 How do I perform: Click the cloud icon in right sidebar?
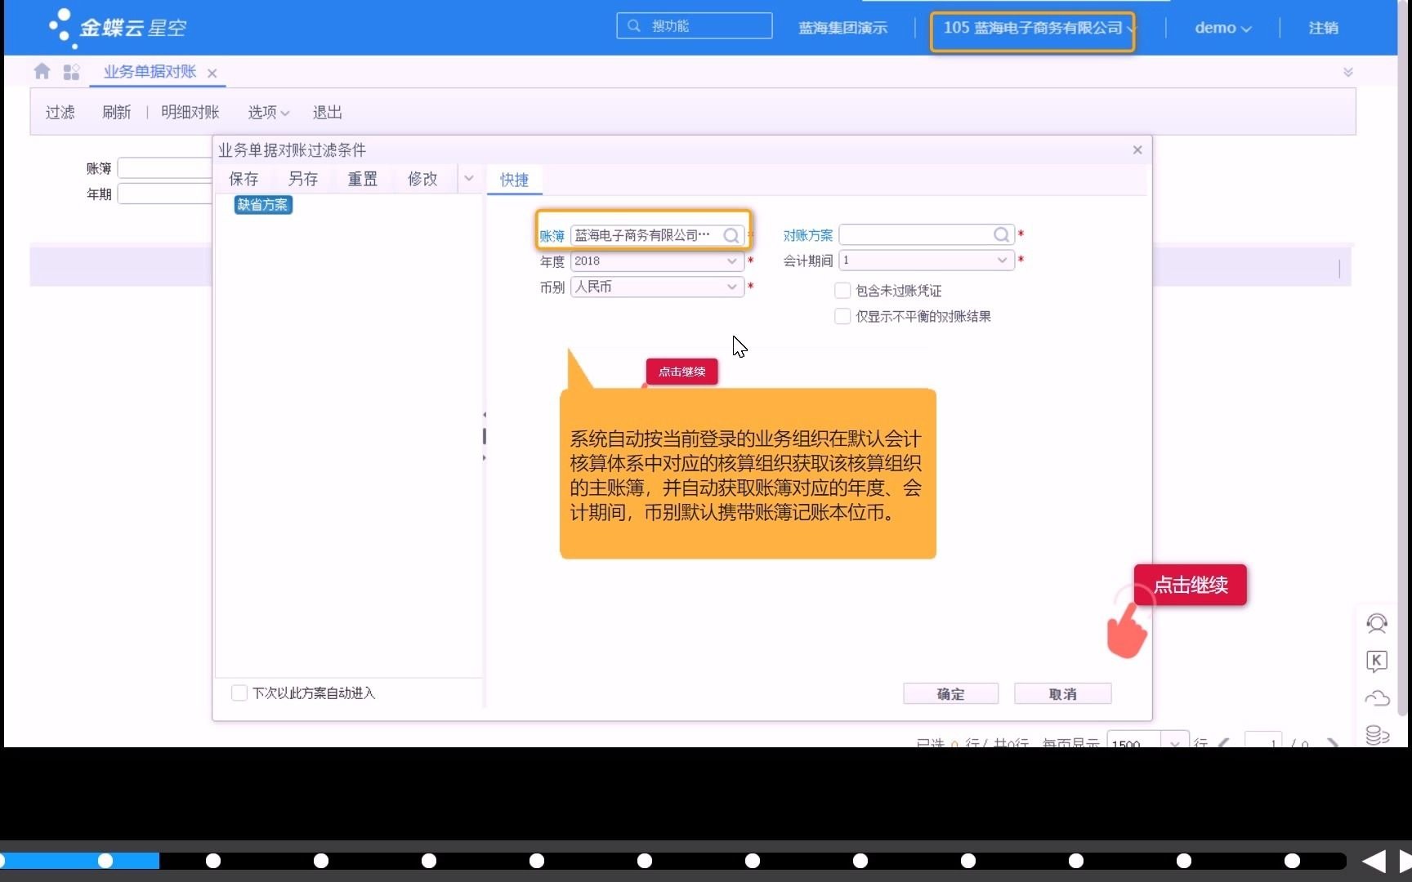click(x=1377, y=698)
